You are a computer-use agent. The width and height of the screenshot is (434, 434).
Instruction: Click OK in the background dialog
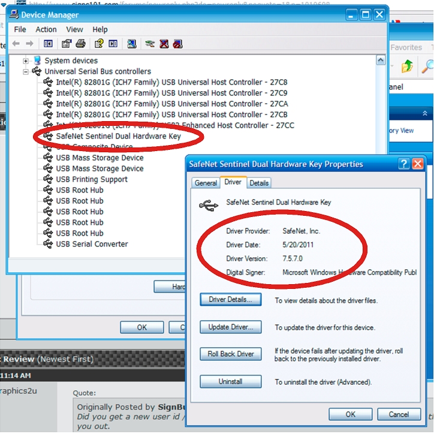pyautogui.click(x=141, y=327)
